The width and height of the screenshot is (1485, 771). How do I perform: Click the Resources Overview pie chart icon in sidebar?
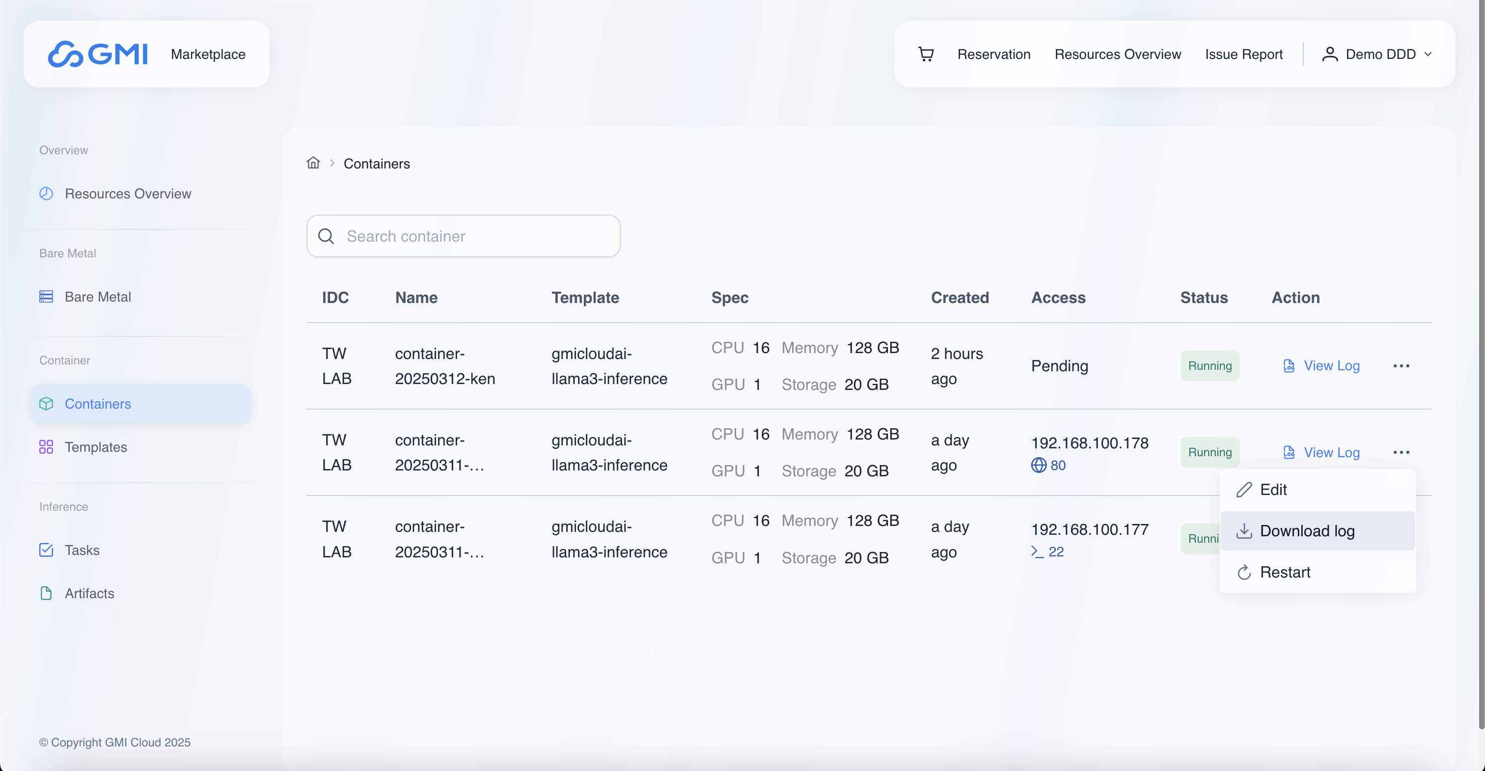(x=46, y=193)
